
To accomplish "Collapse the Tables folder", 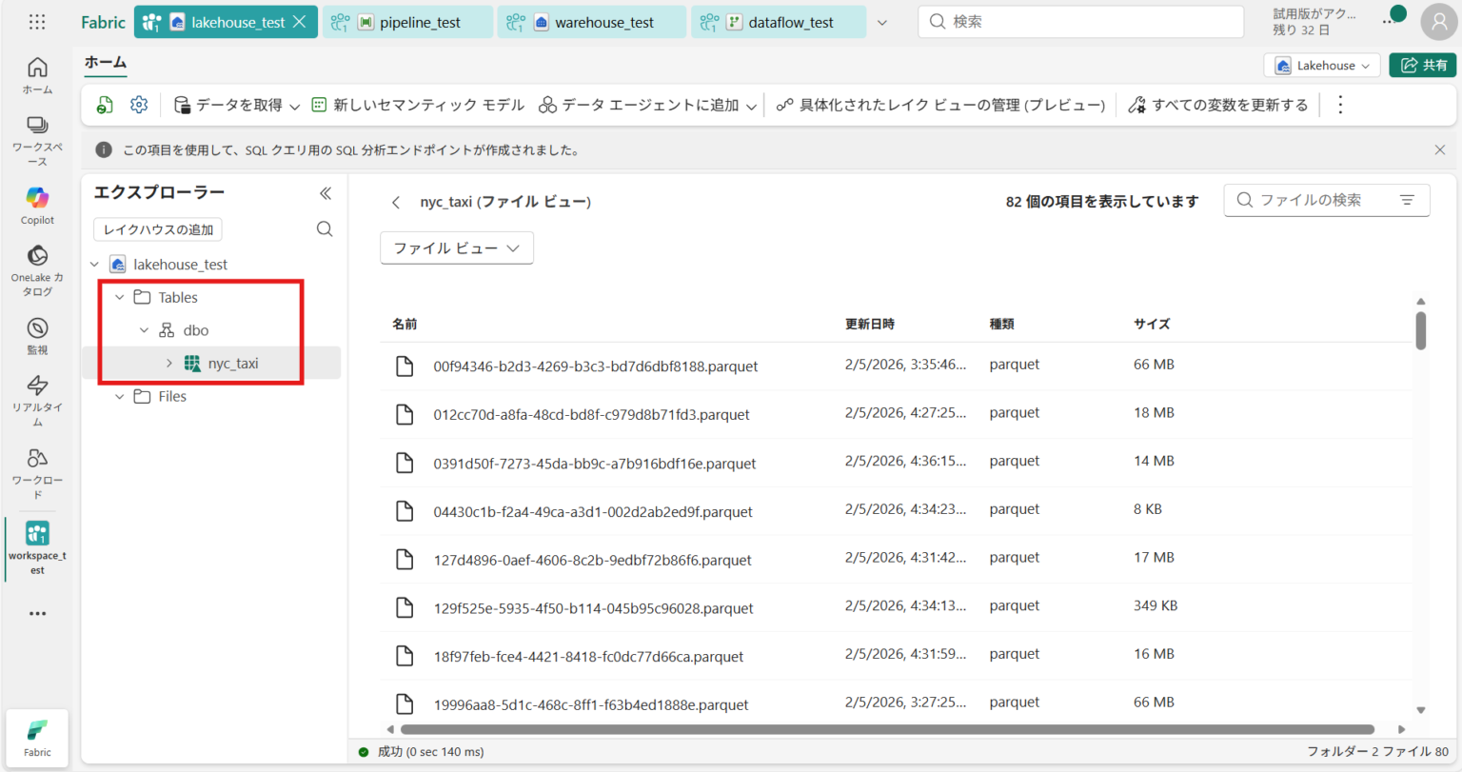I will pos(119,297).
